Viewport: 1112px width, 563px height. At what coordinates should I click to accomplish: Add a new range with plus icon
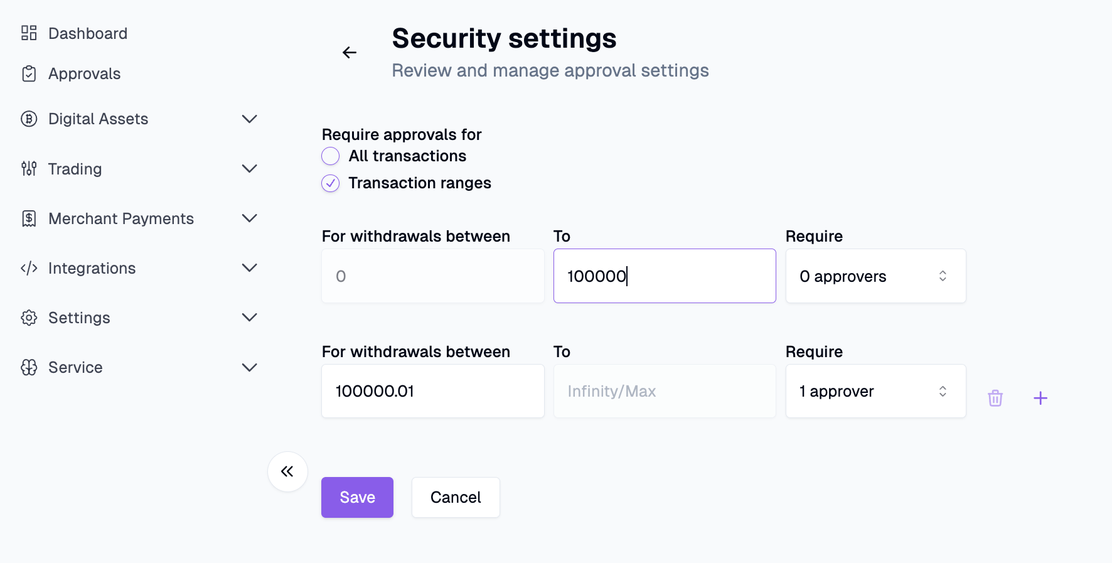pos(1040,398)
